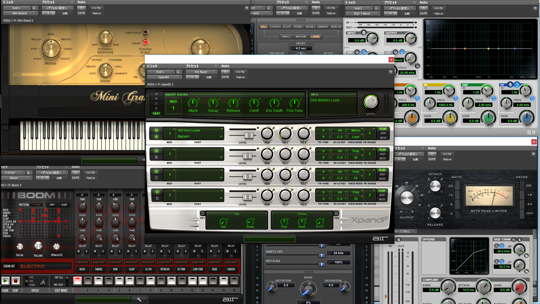
Task: Click the EQ3 plugin target window icon
Action: point(535,8)
